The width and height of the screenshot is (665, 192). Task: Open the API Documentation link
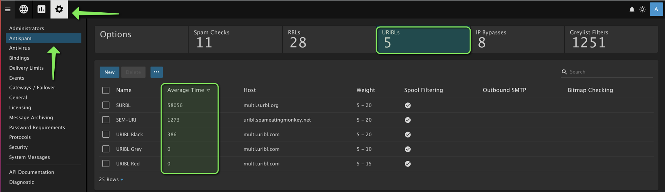point(32,172)
